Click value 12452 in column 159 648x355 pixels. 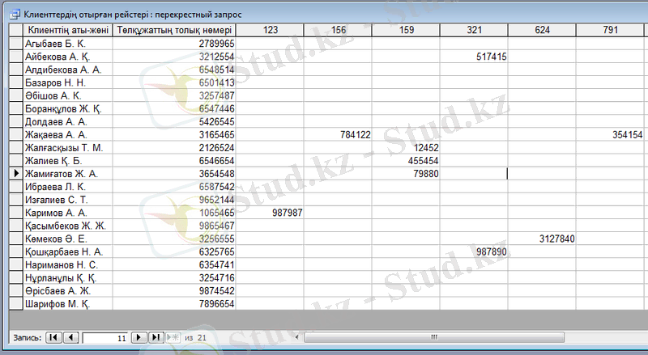(x=406, y=148)
